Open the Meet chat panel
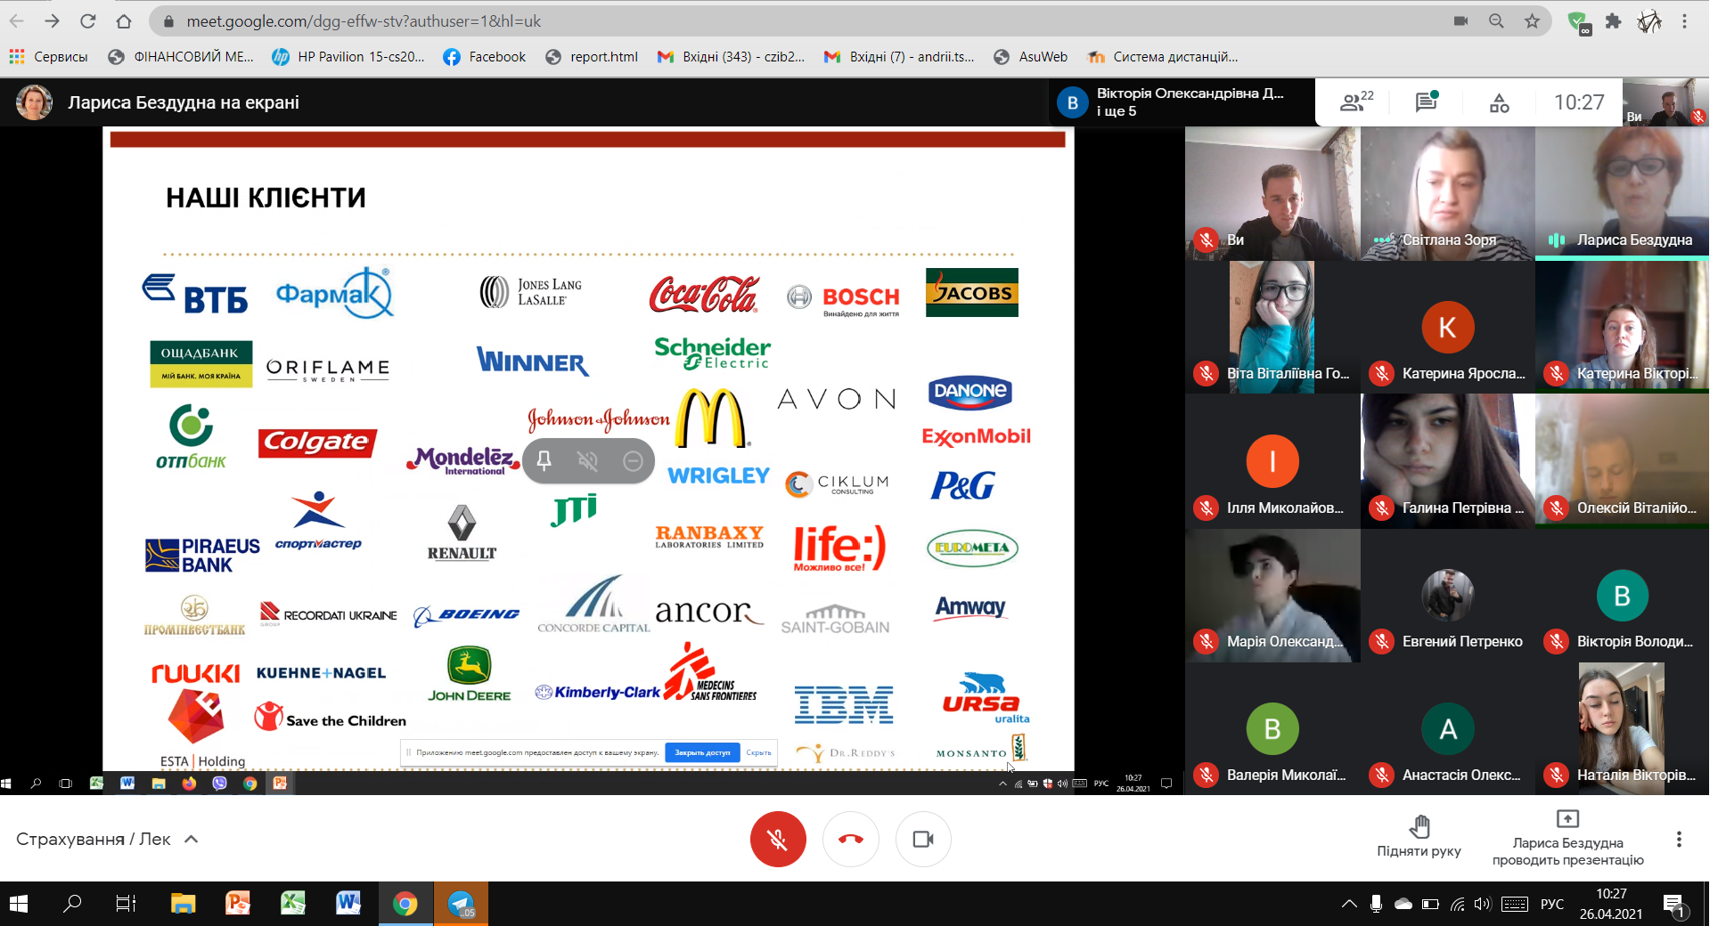Image resolution: width=1718 pixels, height=926 pixels. click(x=1427, y=102)
